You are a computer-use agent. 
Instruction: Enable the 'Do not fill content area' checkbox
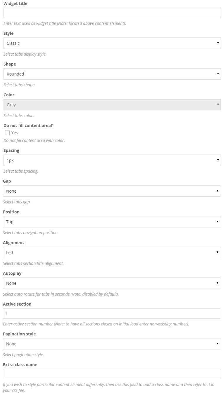coord(7,133)
